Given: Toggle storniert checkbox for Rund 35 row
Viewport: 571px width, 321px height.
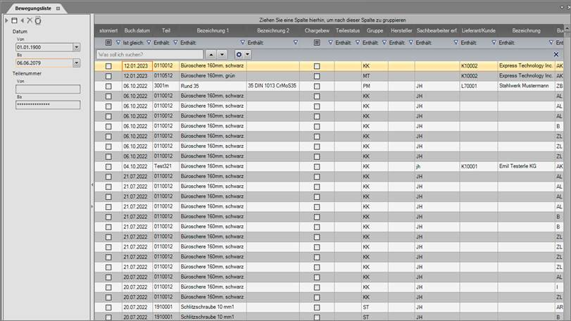Looking at the screenshot, I should pyautogui.click(x=108, y=86).
